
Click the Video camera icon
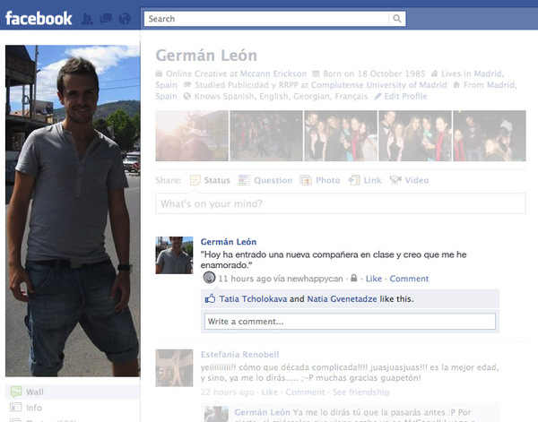pyautogui.click(x=395, y=180)
